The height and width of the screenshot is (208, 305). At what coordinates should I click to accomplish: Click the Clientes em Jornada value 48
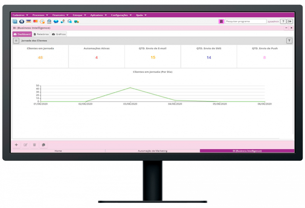pyautogui.click(x=40, y=57)
